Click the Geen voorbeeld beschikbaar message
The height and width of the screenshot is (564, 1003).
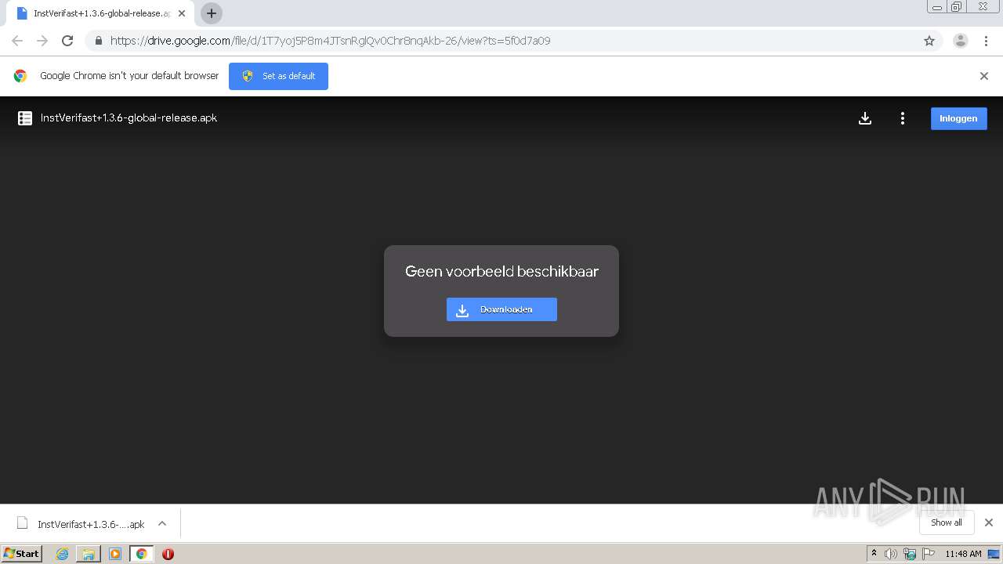(x=501, y=271)
